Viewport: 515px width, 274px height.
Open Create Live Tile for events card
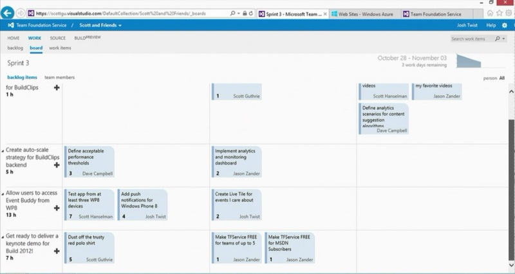(236, 205)
